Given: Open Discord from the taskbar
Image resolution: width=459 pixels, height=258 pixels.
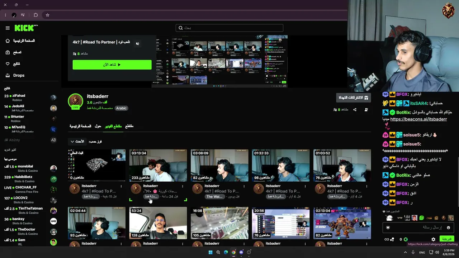Looking at the screenshot, I should coord(241,252).
